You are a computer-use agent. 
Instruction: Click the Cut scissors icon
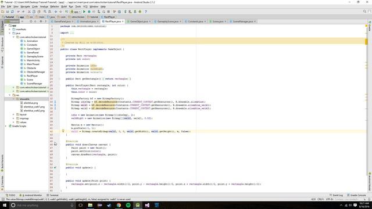(x=29, y=12)
